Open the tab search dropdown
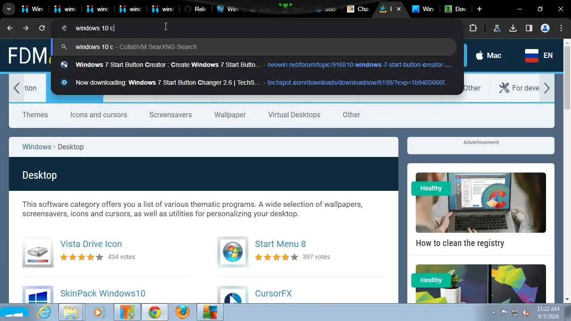This screenshot has height=321, width=571. (x=8, y=9)
